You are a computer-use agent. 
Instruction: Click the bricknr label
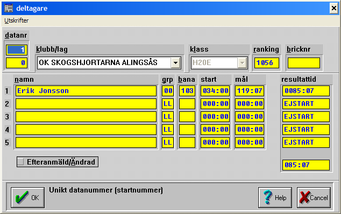click(299, 49)
